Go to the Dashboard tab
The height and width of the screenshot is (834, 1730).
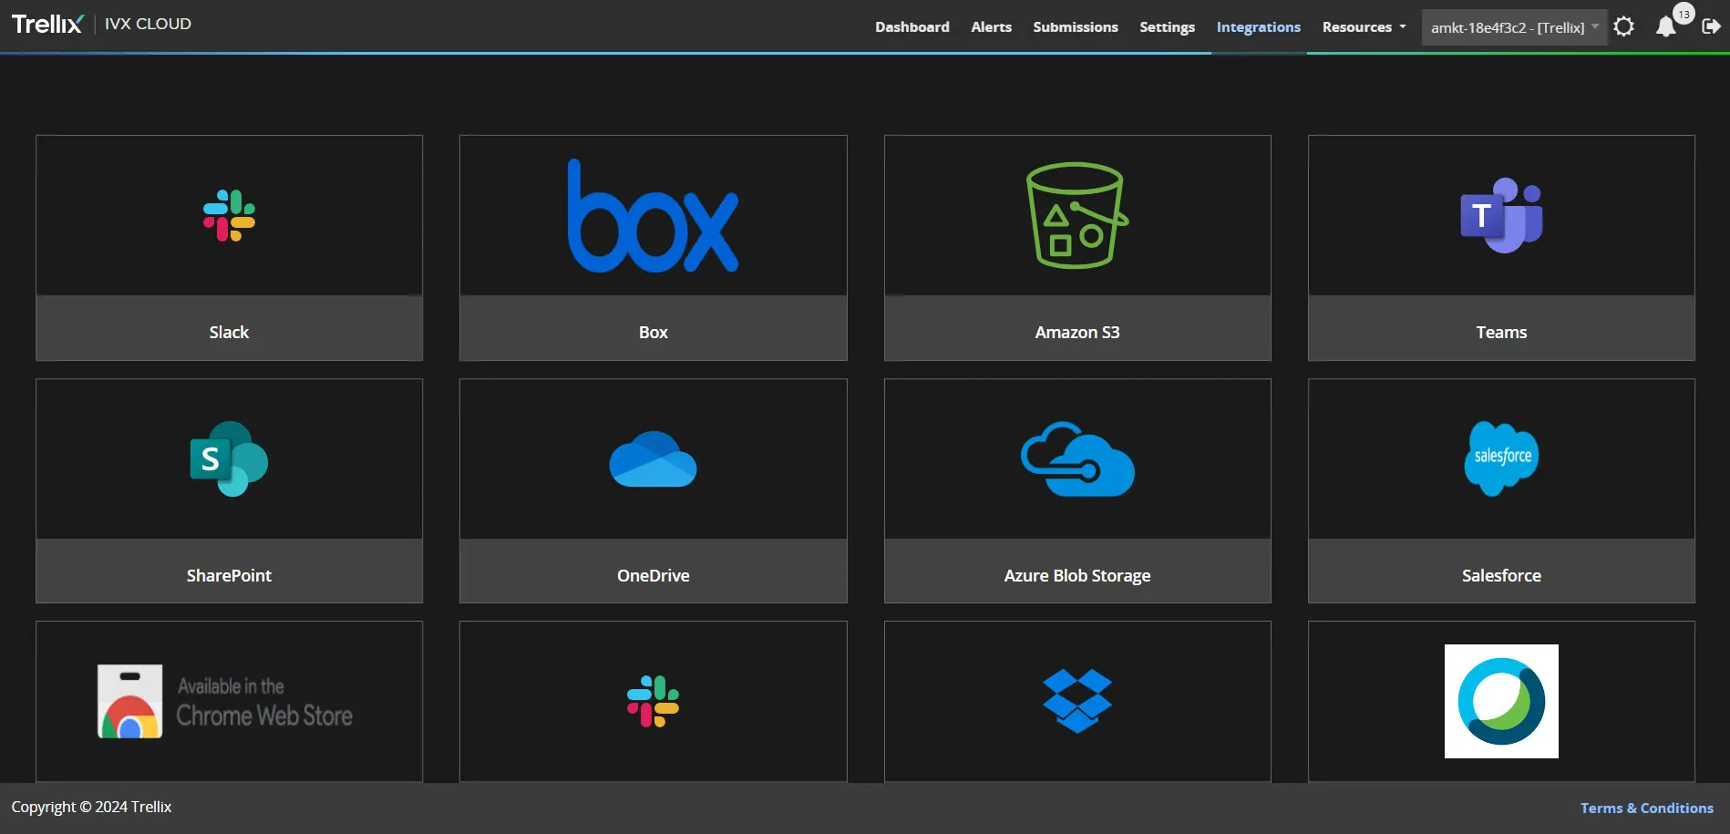pos(912,27)
